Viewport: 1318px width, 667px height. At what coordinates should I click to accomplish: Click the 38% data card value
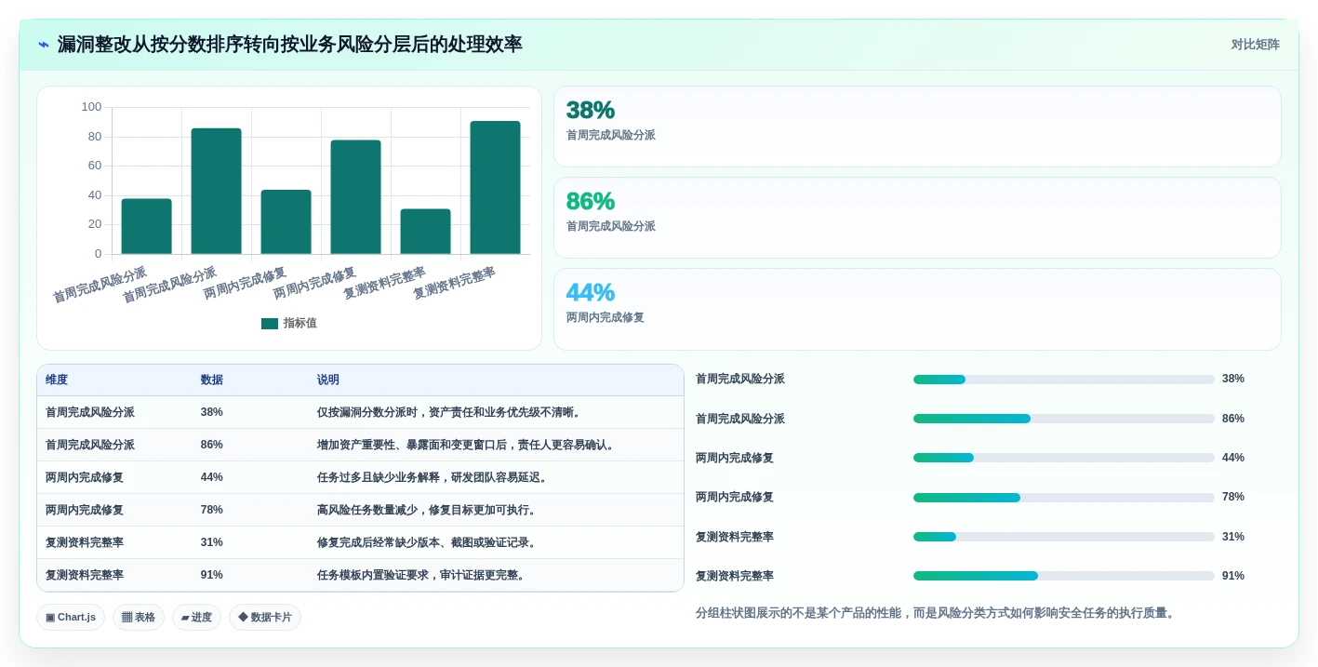coord(591,111)
